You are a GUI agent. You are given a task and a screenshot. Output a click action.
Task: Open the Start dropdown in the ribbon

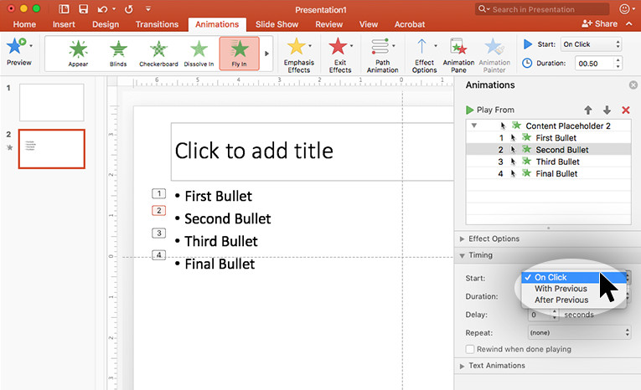(x=591, y=44)
